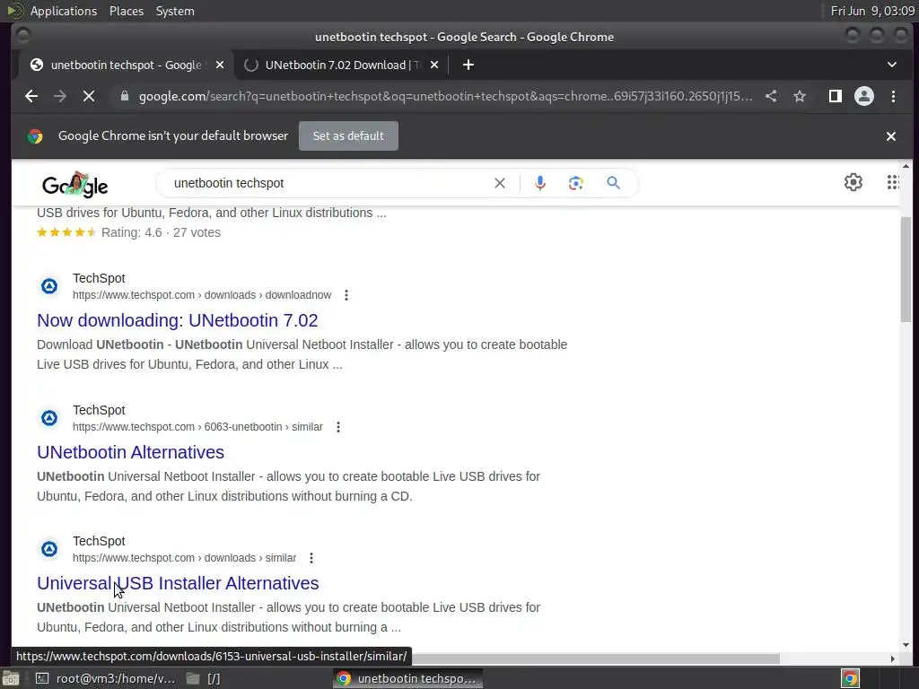Open 'Now downloading: UNetbootin 7.02' link

point(177,320)
